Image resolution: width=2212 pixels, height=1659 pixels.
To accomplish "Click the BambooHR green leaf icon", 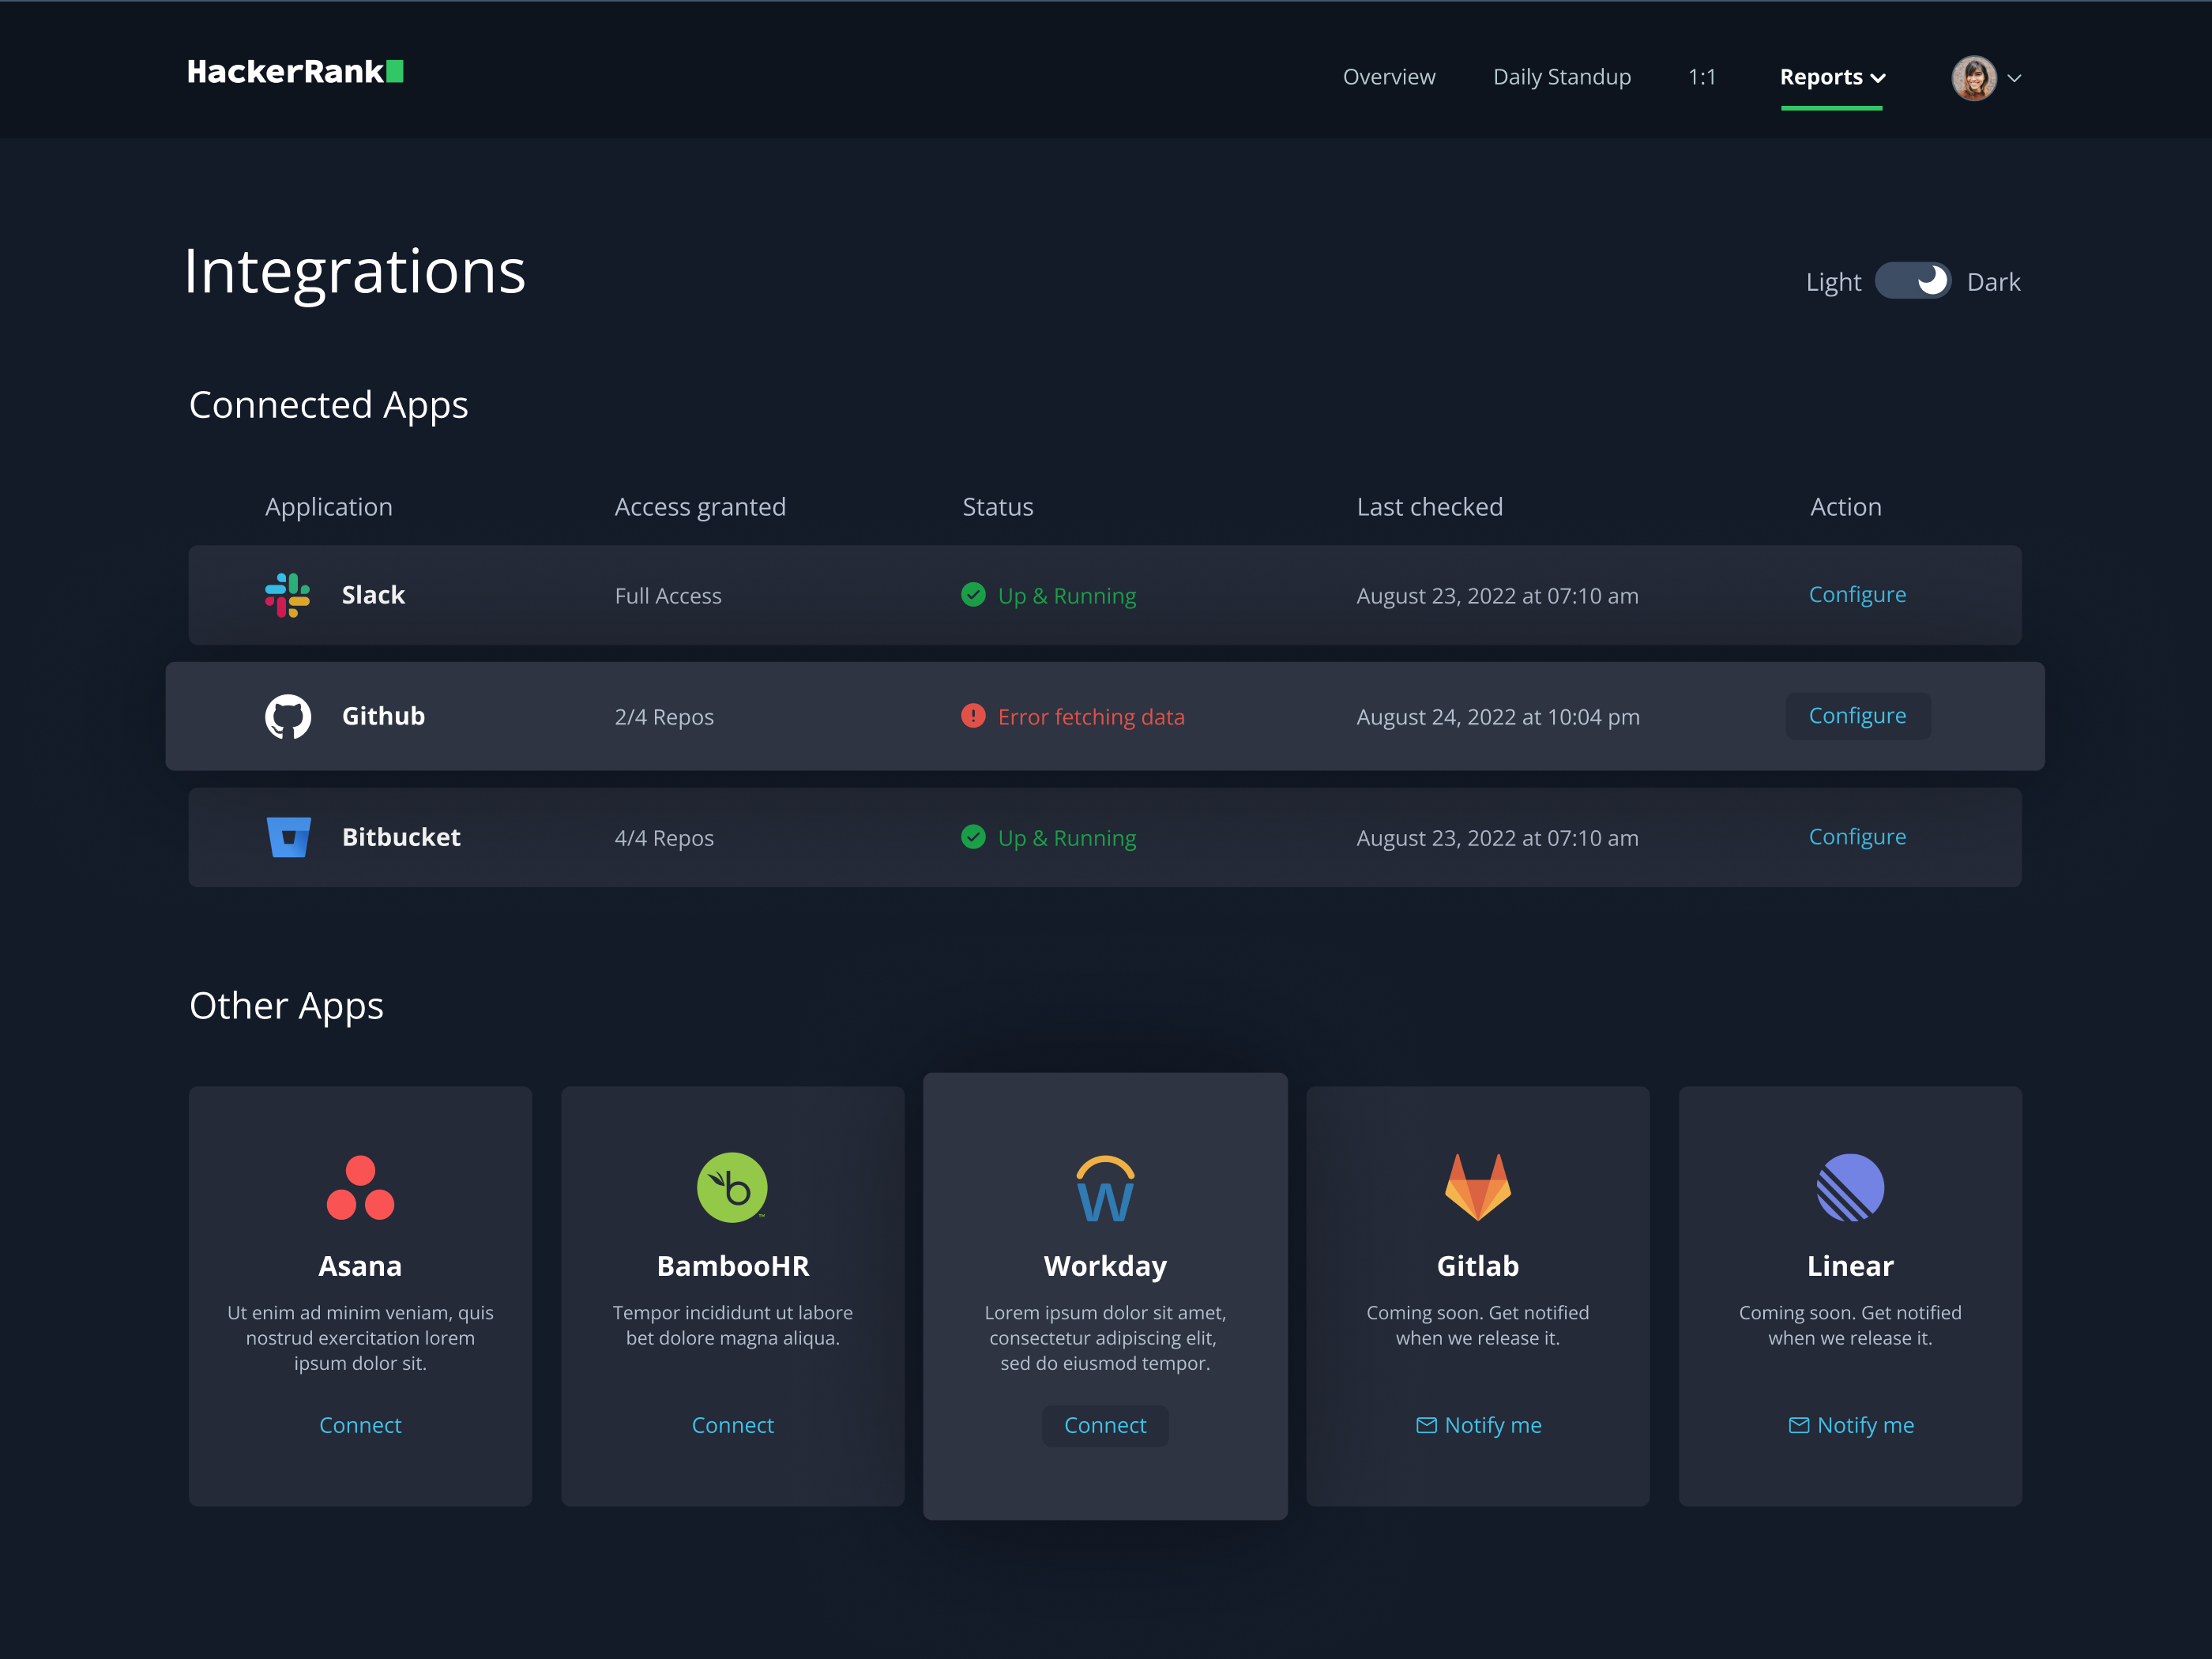I will coord(732,1188).
